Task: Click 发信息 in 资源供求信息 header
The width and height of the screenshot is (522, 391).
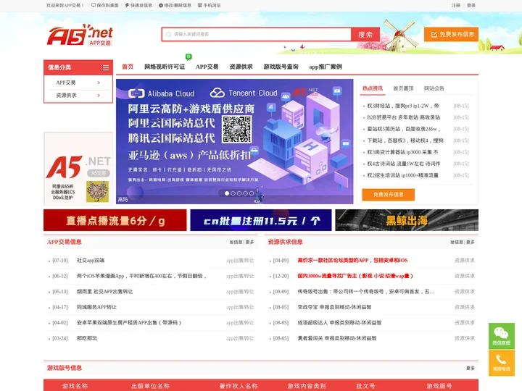Action: pyautogui.click(x=457, y=242)
